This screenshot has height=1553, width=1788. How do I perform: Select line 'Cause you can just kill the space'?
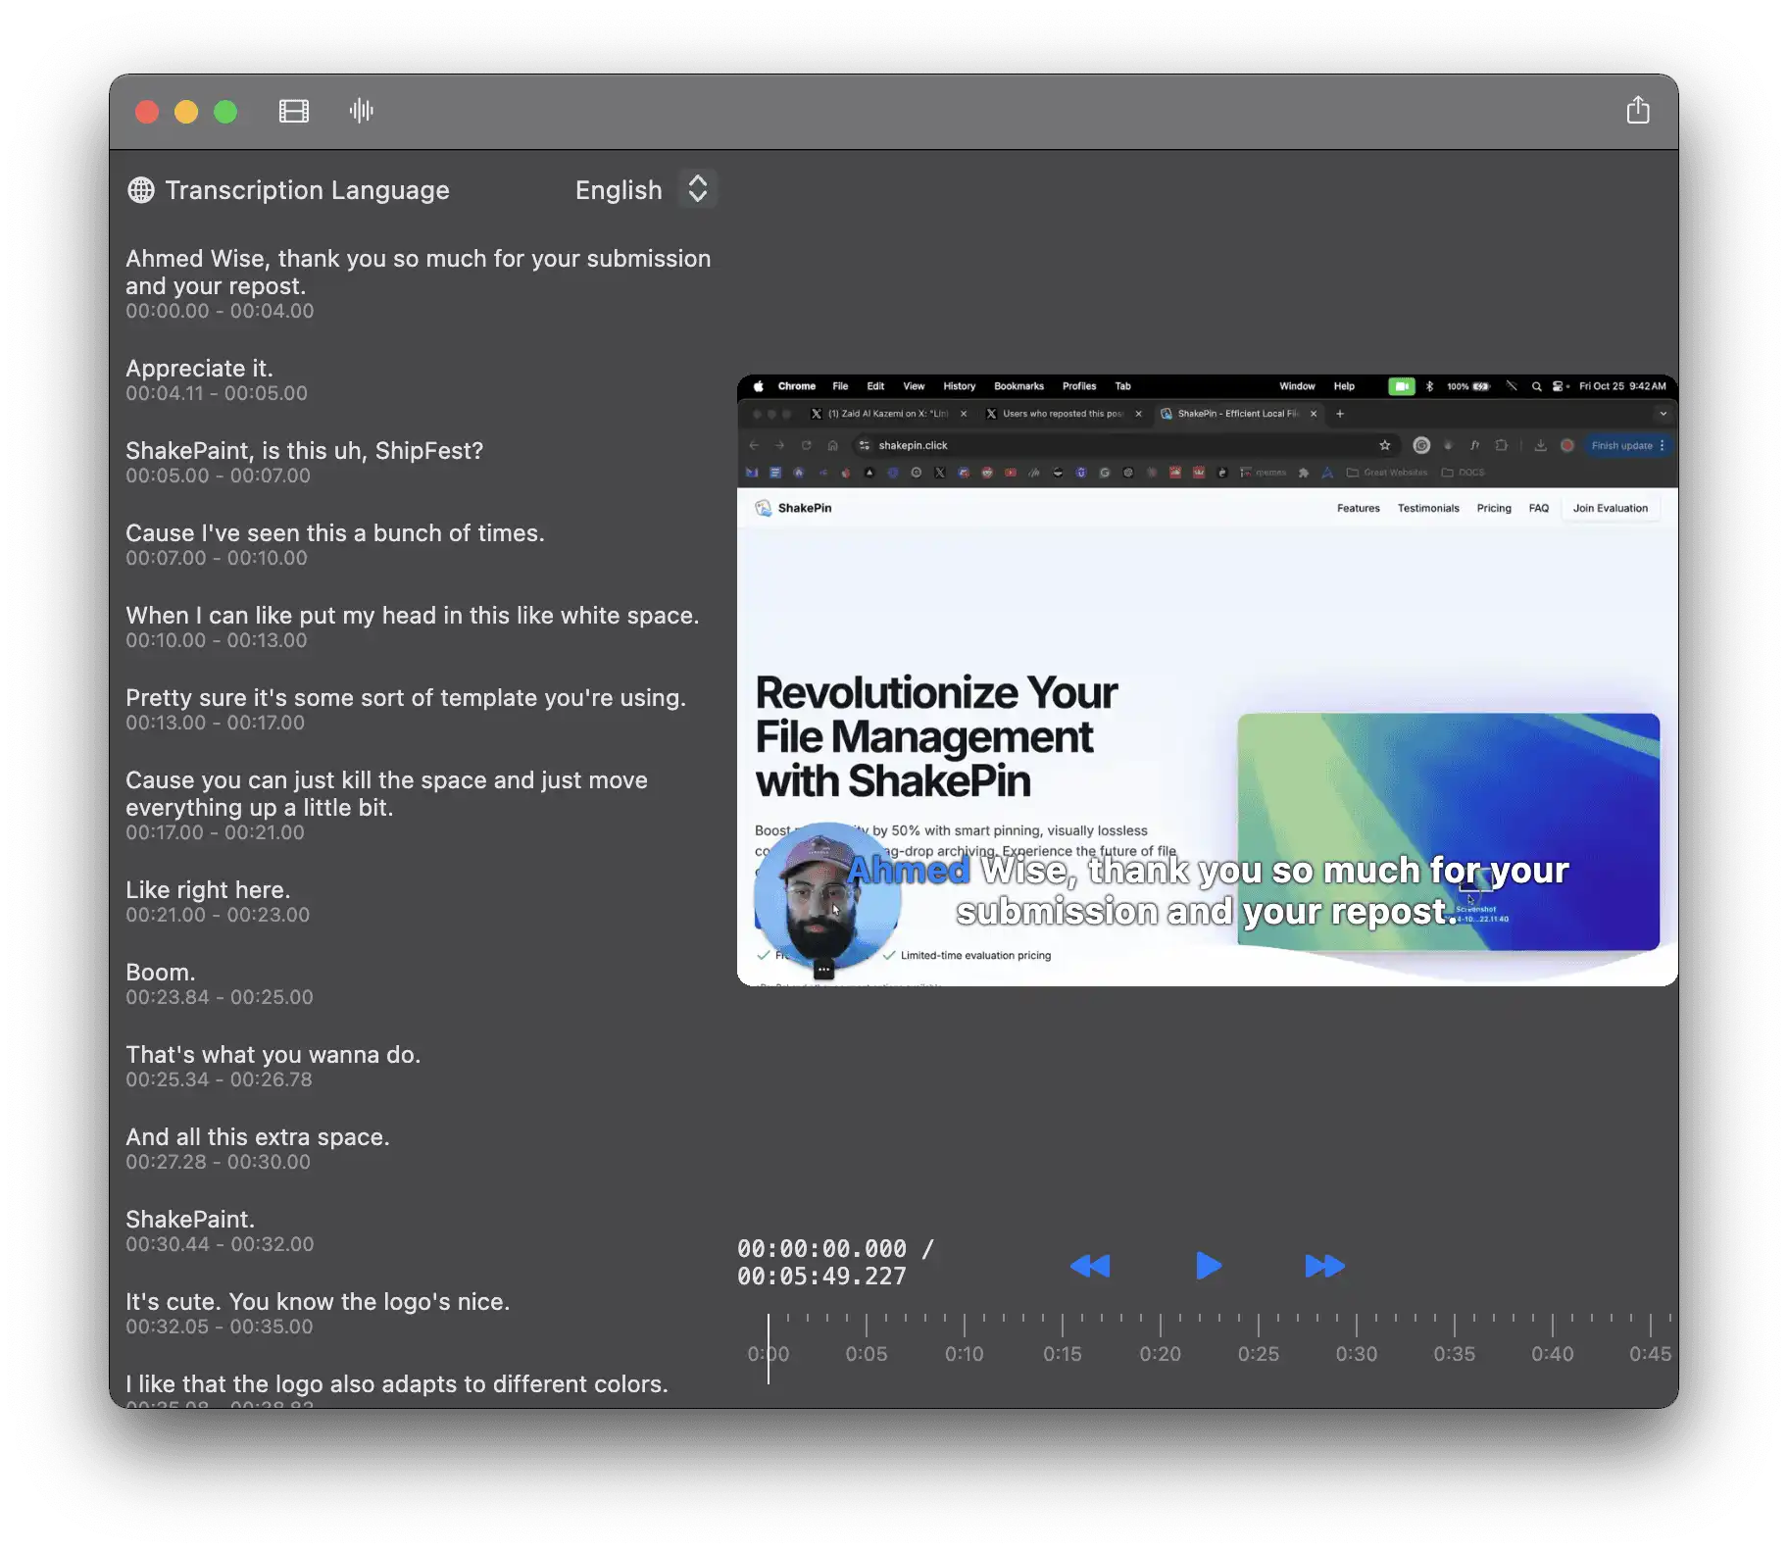point(386,794)
